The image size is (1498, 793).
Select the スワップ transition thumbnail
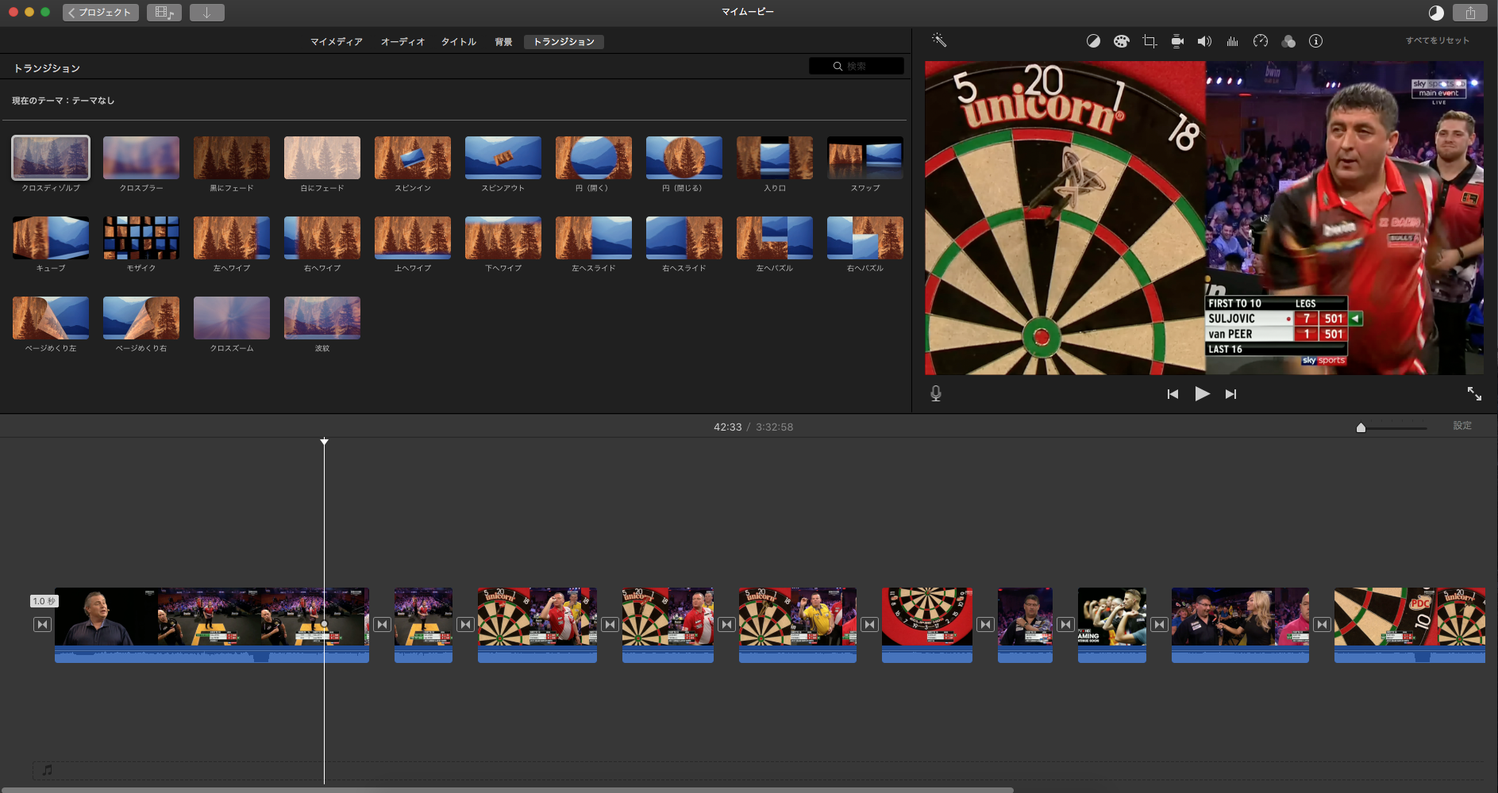(x=865, y=158)
